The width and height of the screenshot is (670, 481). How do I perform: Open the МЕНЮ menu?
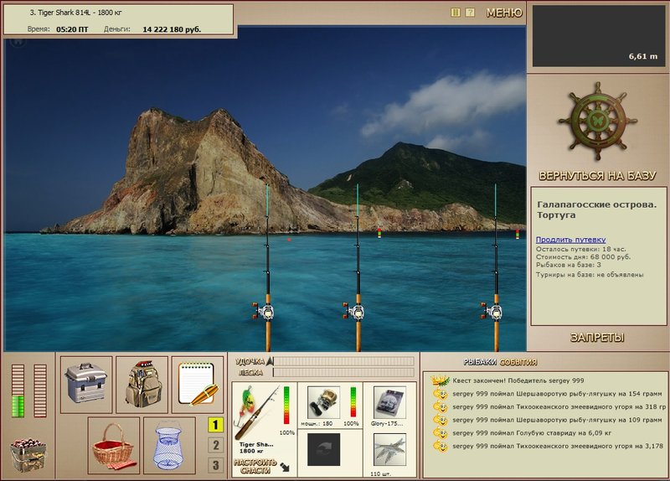click(x=504, y=13)
